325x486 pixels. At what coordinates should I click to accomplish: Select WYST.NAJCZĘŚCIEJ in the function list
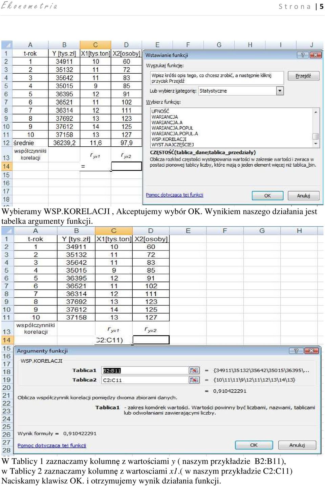point(173,145)
